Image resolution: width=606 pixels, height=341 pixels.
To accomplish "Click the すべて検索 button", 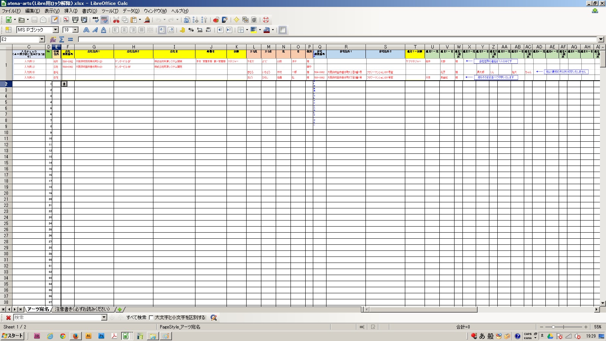I will click(x=136, y=318).
